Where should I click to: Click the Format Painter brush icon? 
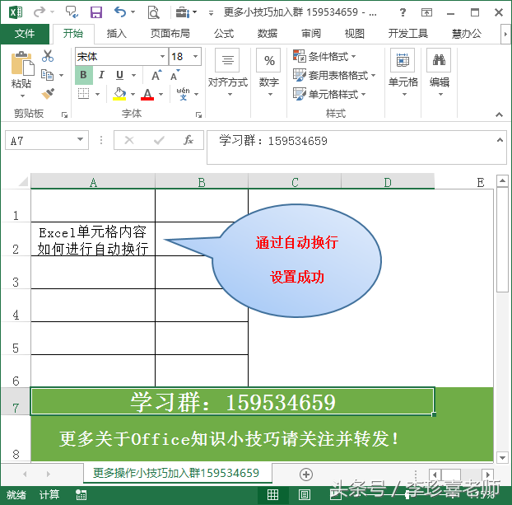[48, 94]
